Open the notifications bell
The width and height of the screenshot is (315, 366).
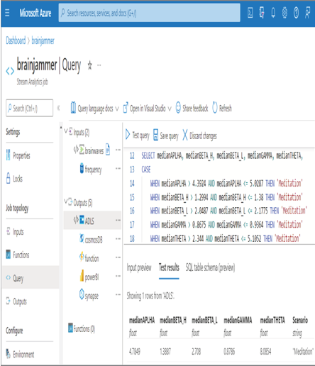pos(273,13)
